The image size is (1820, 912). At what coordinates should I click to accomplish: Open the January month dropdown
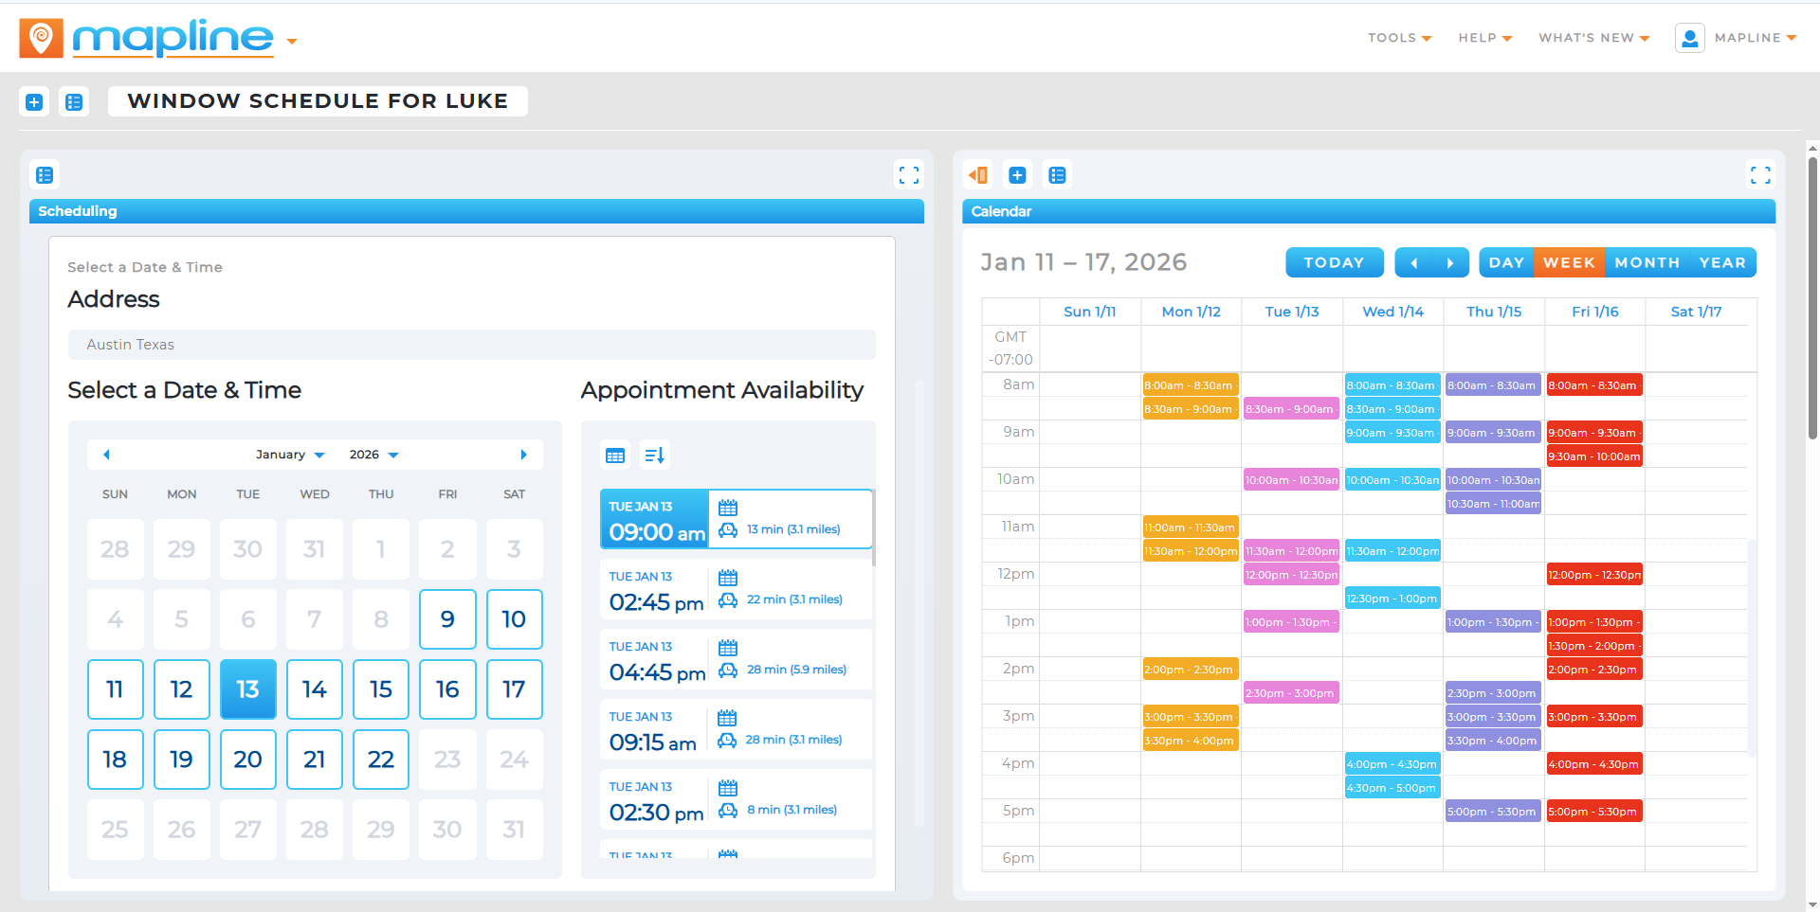(289, 455)
